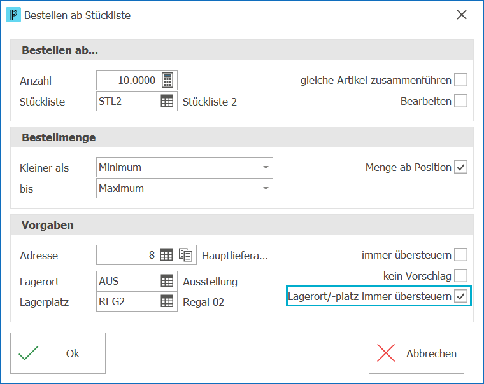Open Stückliste lookup table icon
This screenshot has width=484, height=384.
(167, 101)
